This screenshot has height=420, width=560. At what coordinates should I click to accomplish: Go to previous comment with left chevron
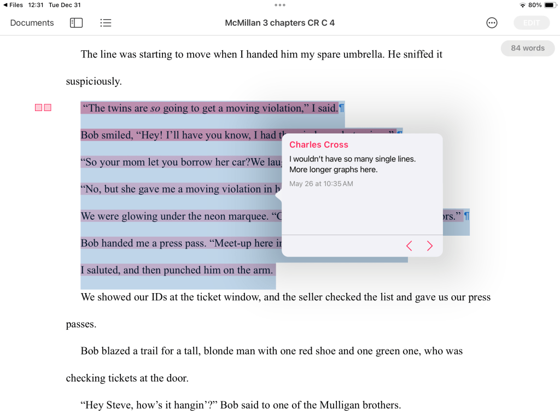pos(409,246)
